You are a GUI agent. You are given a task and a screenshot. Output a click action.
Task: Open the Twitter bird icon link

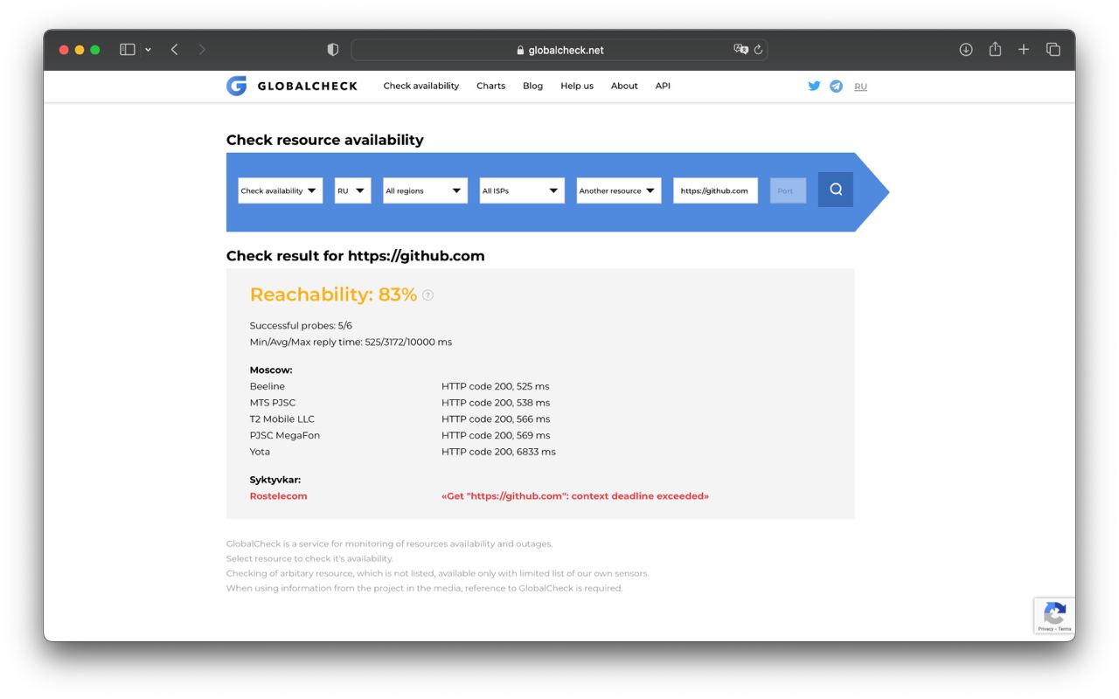(x=814, y=86)
